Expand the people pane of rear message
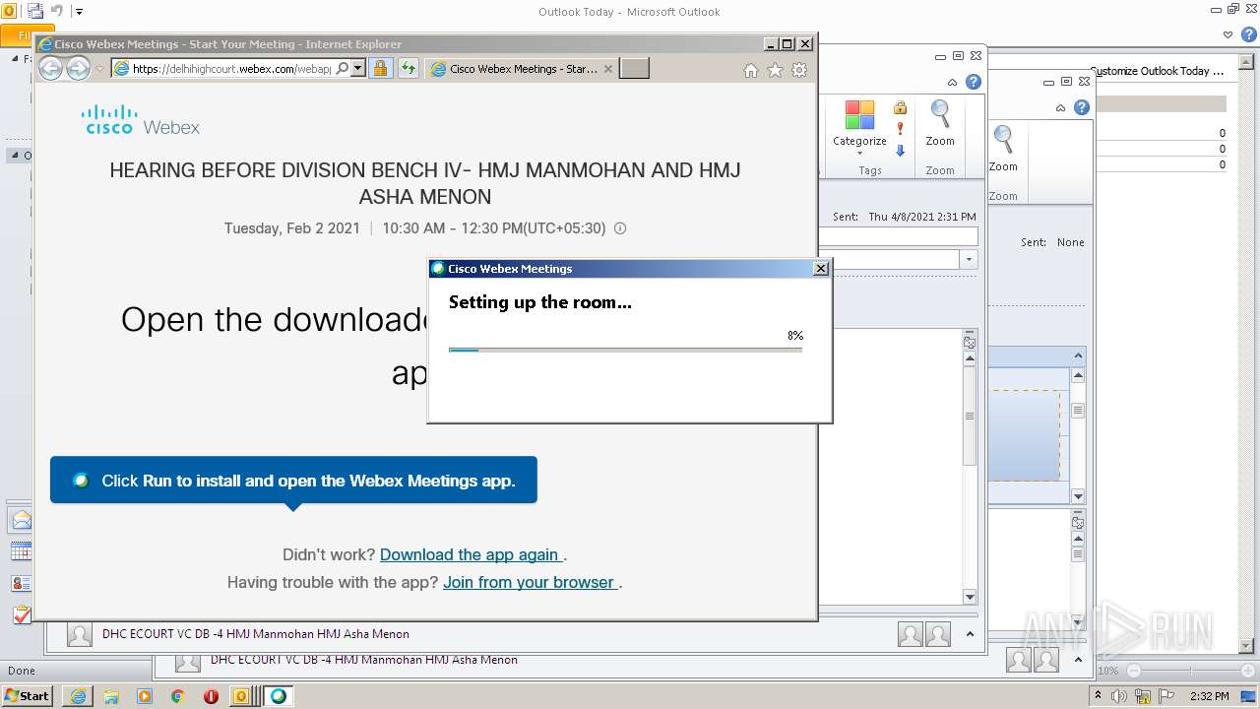Image resolution: width=1260 pixels, height=709 pixels. pos(1078,660)
